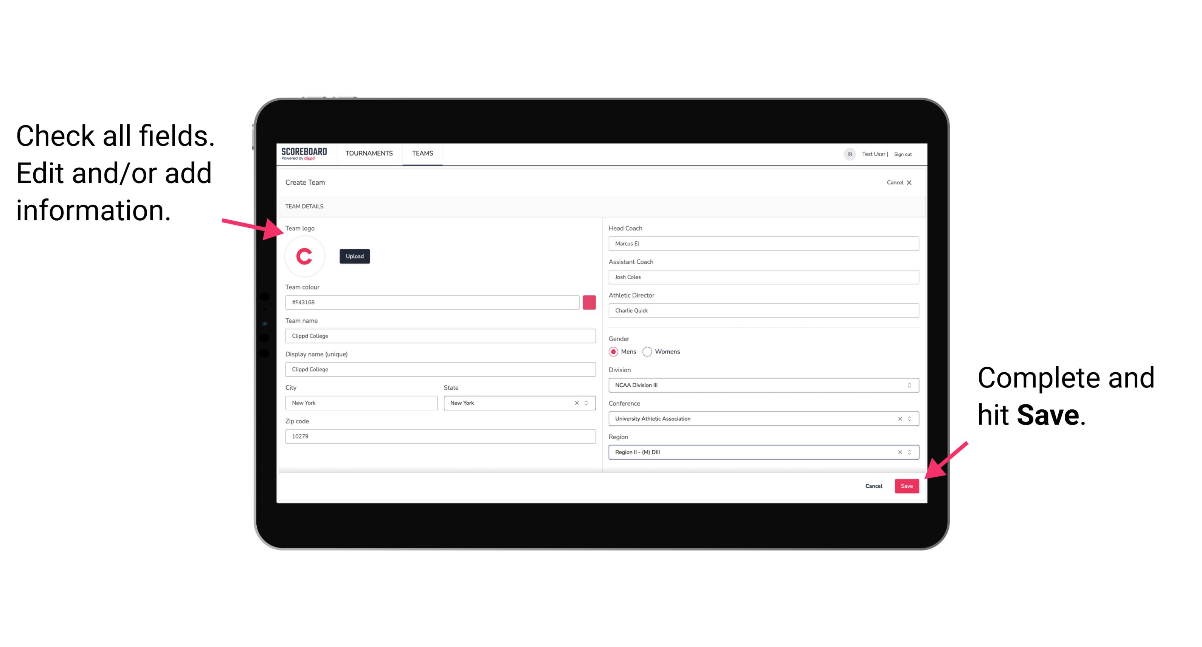This screenshot has height=647, width=1202.
Task: Select the red team colour swatch
Action: (589, 302)
